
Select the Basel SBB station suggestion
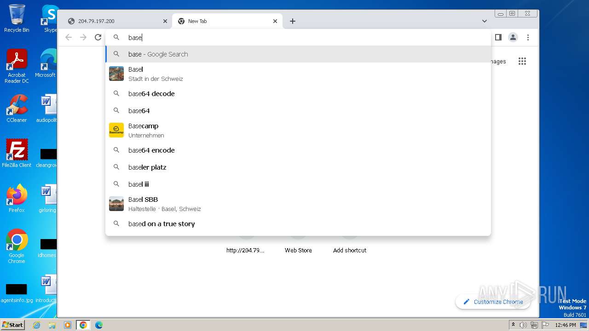298,204
